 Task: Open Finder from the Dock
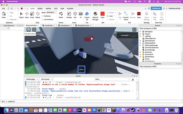coord(7,110)
